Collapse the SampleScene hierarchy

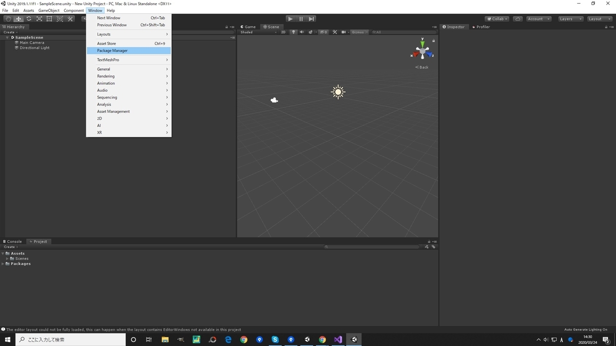click(8, 37)
